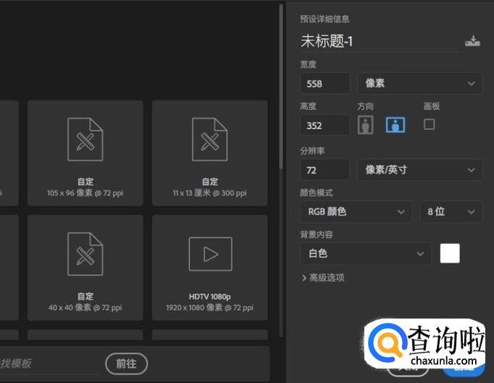The image size is (494, 383).
Task: Click the 11 x 13 厘米 preset document icon
Action: [210, 139]
